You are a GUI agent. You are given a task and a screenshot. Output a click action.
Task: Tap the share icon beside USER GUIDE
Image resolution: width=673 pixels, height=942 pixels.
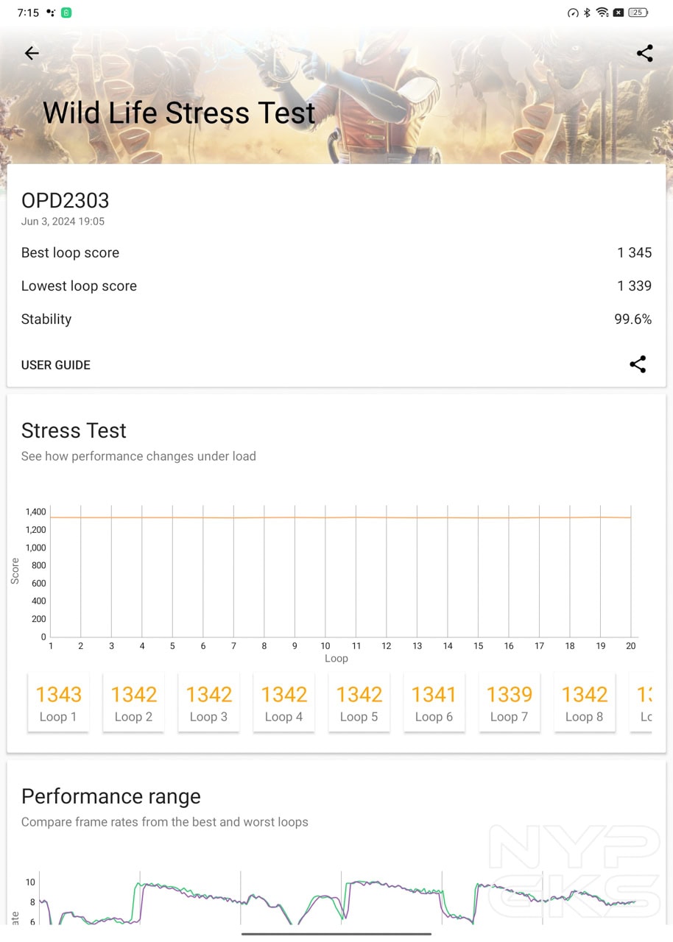(638, 364)
